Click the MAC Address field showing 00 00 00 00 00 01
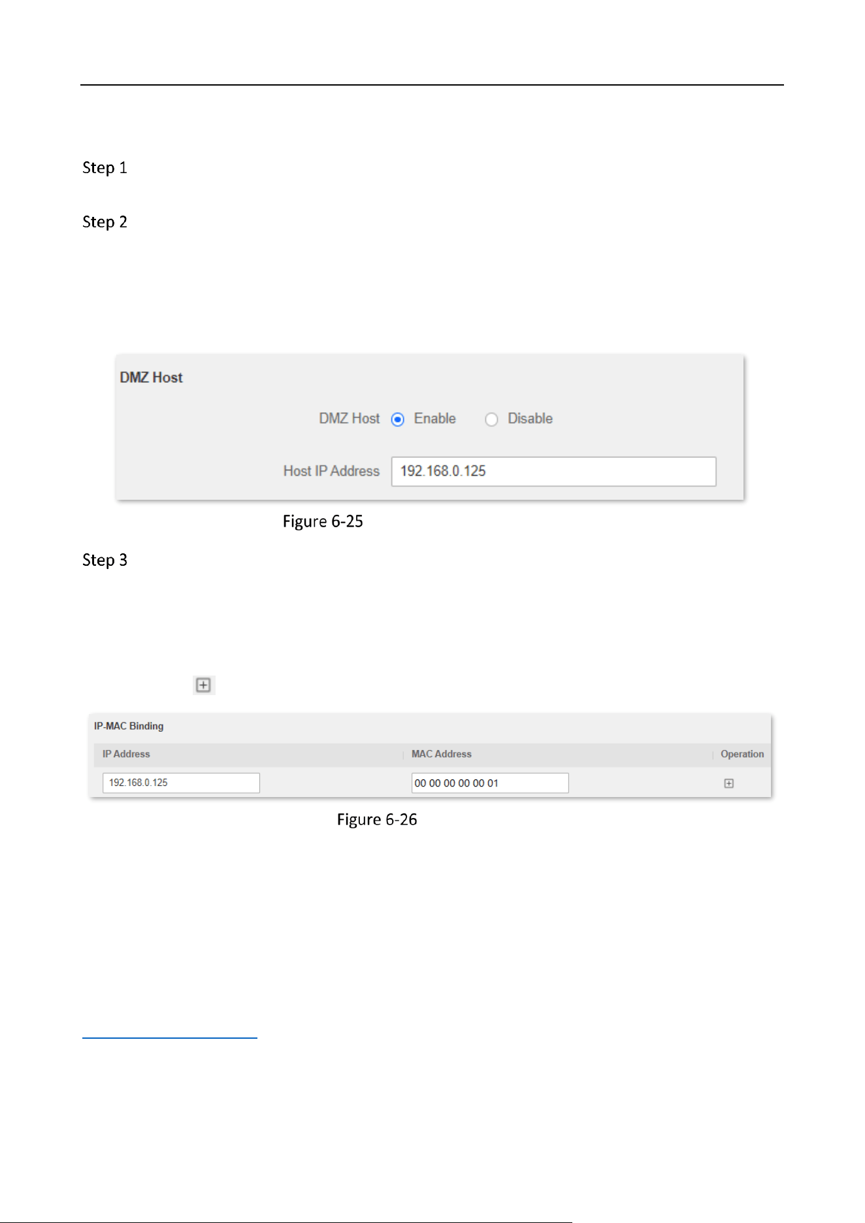The height and width of the screenshot is (1223, 865). click(490, 783)
